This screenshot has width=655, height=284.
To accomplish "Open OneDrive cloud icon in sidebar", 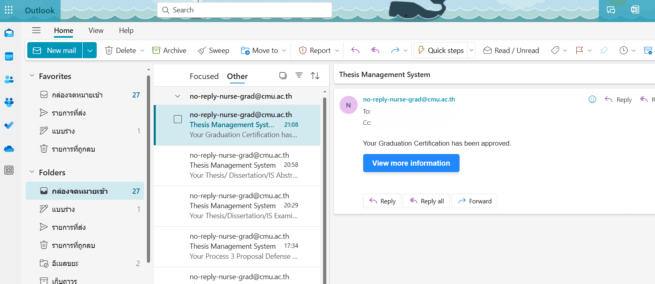I will (x=9, y=149).
